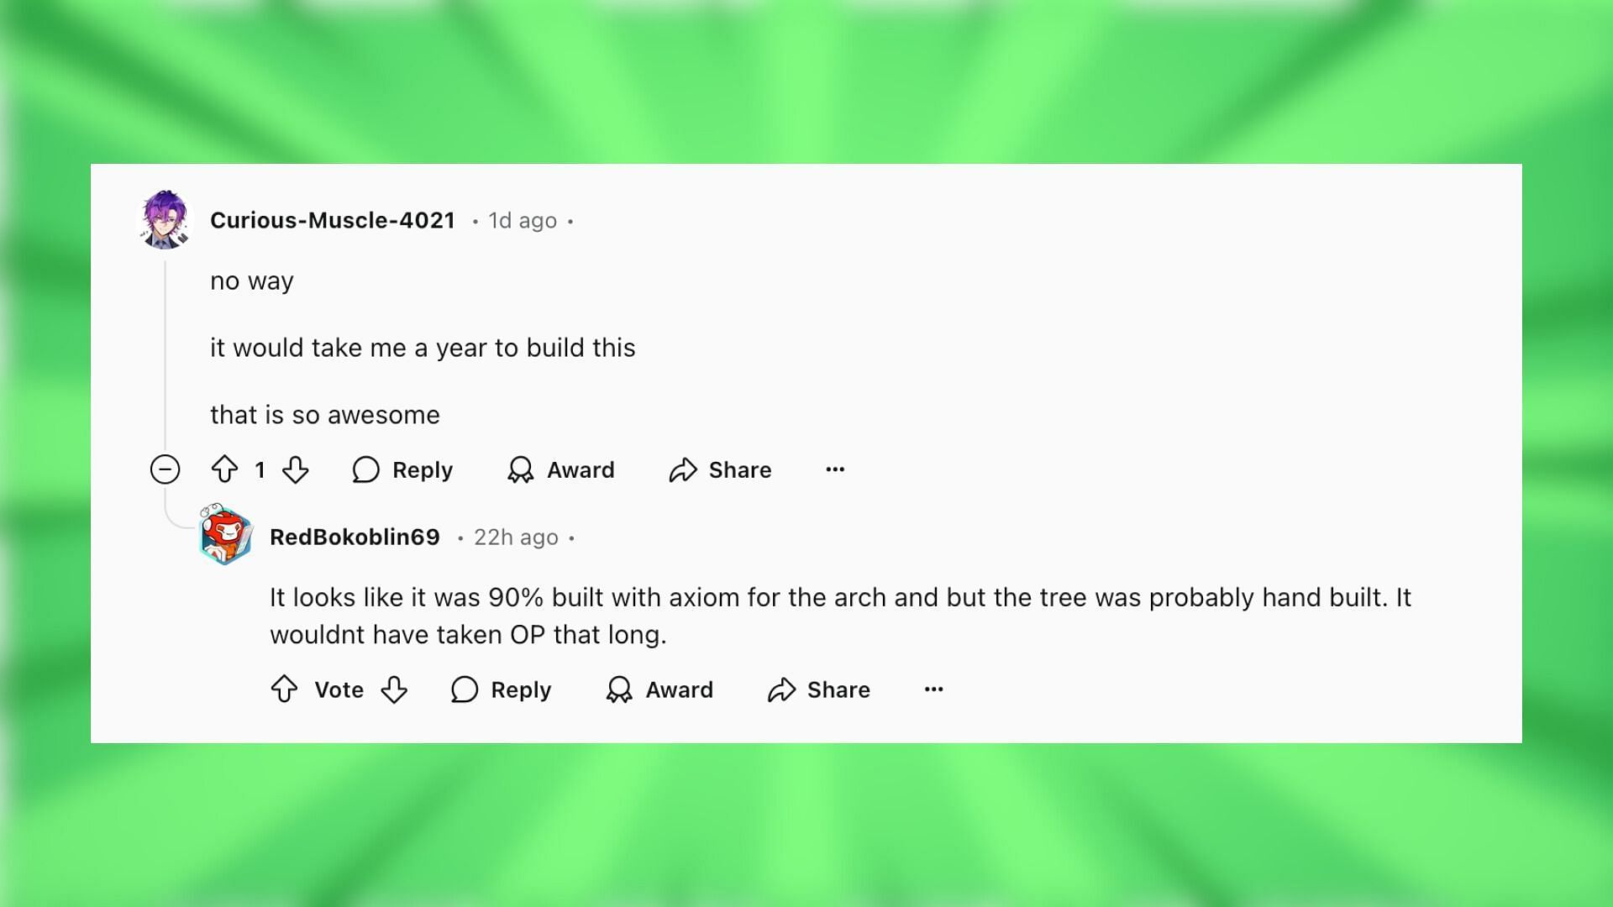Open Share menu on RedBokoblin69 reply

pyautogui.click(x=820, y=689)
